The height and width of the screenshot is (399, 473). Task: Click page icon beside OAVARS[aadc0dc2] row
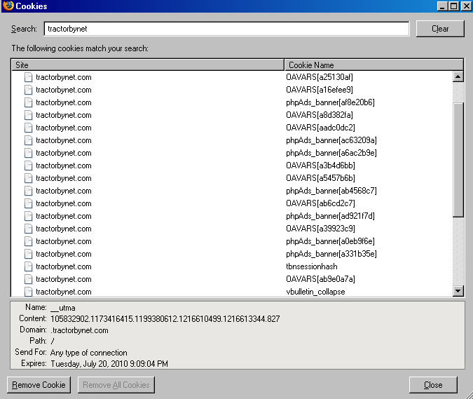point(28,128)
